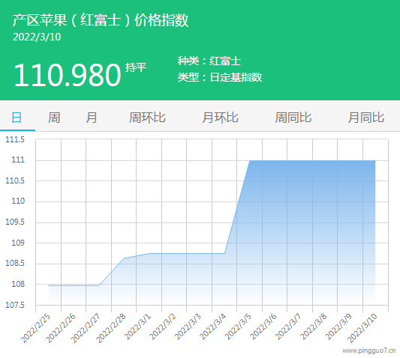Show the 周环比 week-over-week tab

tap(147, 118)
